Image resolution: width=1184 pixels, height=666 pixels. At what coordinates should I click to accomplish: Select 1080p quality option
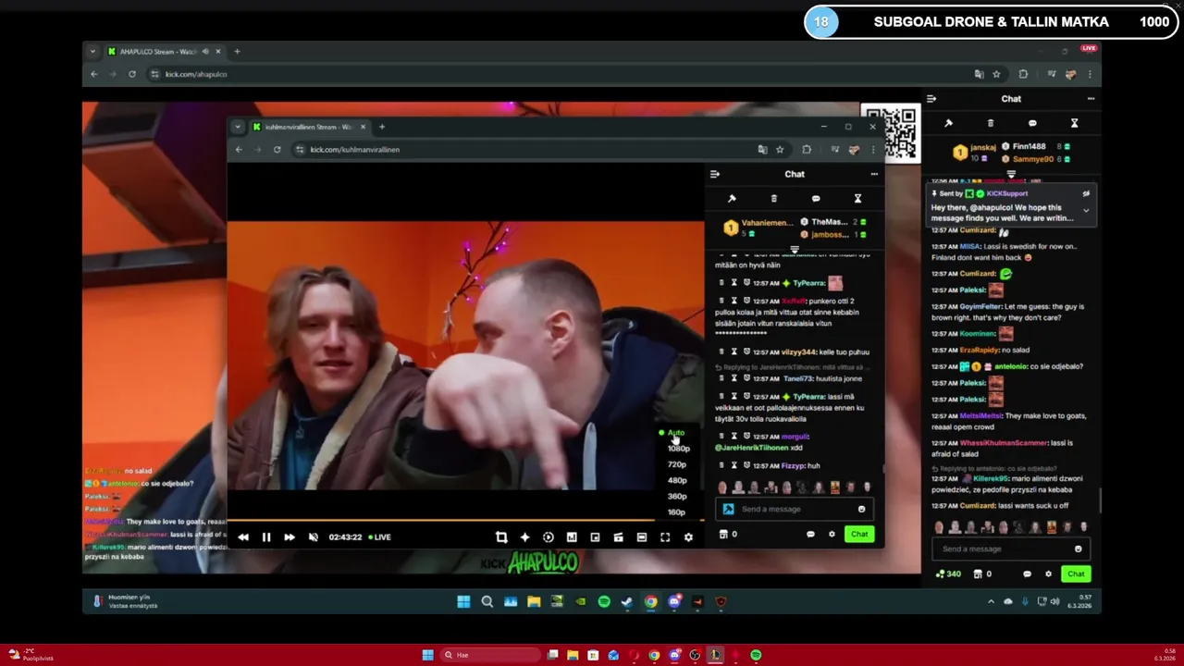coord(678,449)
